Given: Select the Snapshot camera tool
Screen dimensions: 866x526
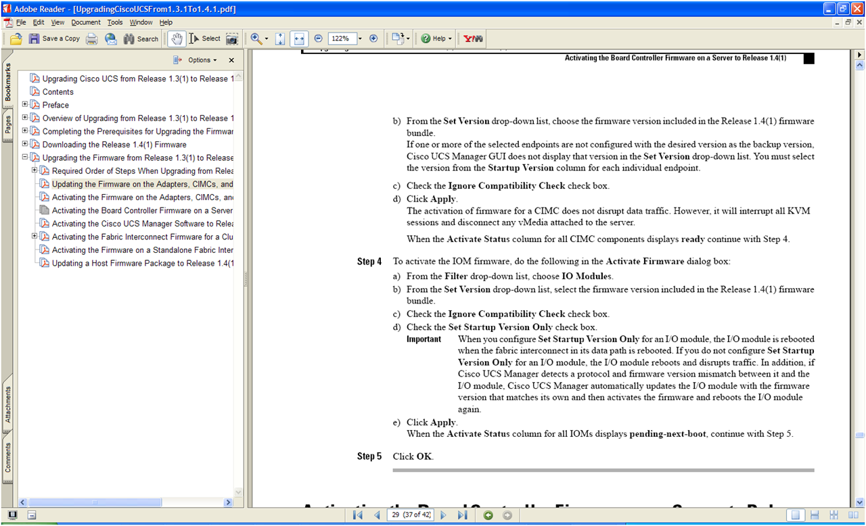Looking at the screenshot, I should click(232, 39).
